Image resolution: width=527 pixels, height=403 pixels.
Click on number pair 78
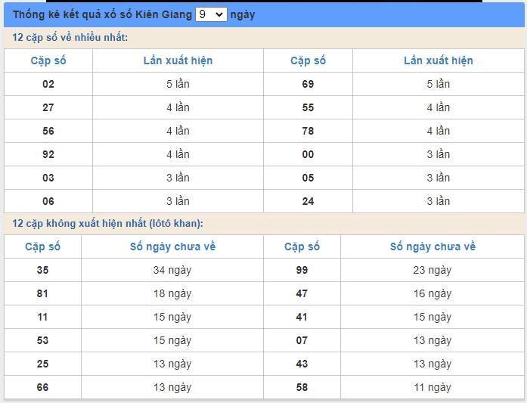point(308,131)
